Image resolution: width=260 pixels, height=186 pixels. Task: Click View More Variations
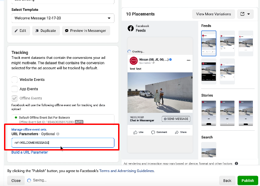pos(213,14)
